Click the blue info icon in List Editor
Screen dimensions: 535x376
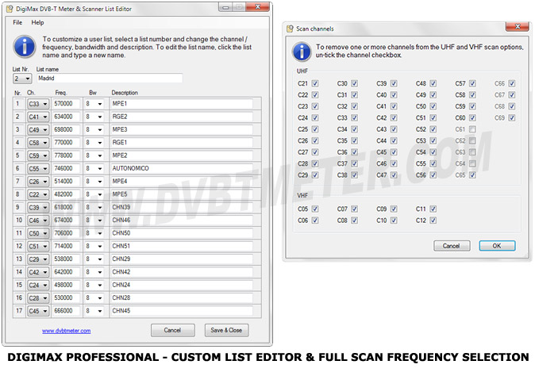coord(25,47)
